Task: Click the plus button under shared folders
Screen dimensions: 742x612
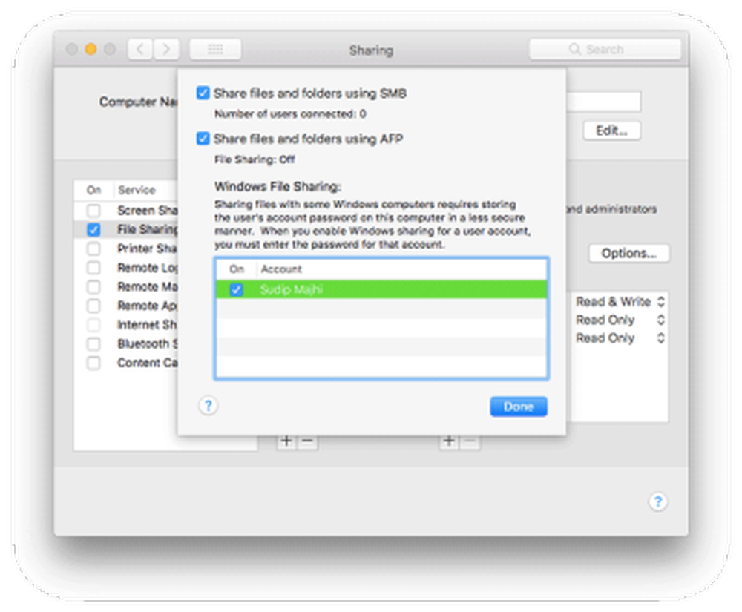Action: pyautogui.click(x=287, y=441)
